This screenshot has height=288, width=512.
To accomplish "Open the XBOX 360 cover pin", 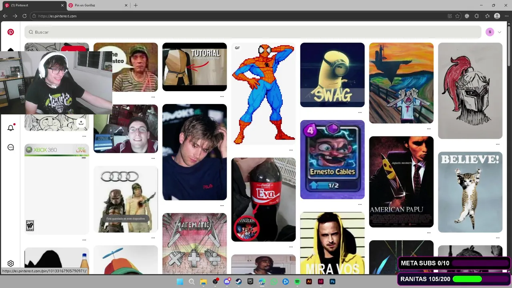I will click(x=56, y=189).
